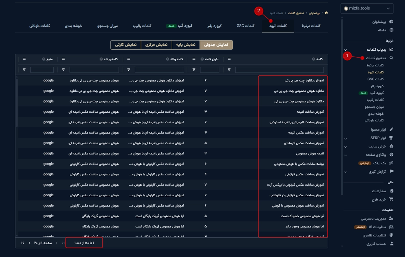Click the filter funnel under کلمه column
Viewport: 405px width, 257px height.
pos(229,70)
